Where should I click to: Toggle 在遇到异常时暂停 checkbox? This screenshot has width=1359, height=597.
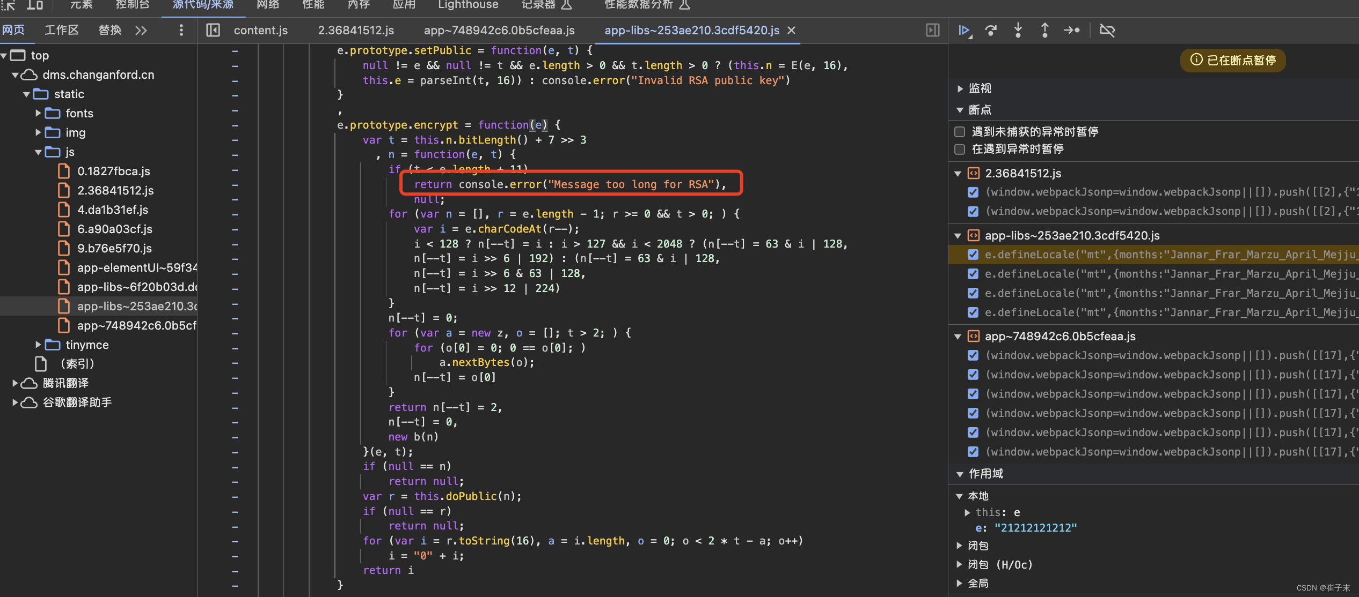point(960,149)
